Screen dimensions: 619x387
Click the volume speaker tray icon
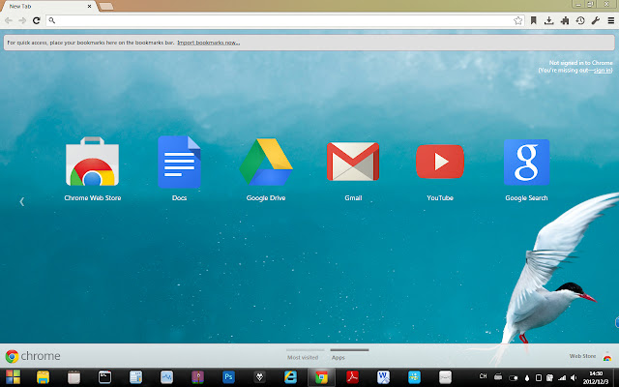(x=574, y=378)
